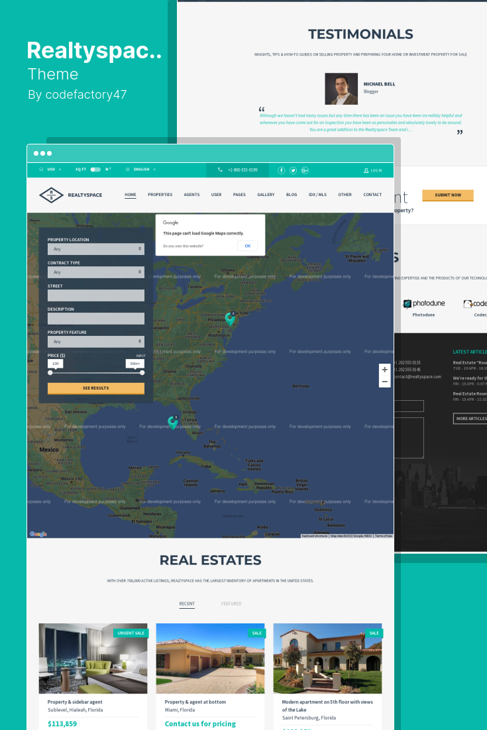
Task: Open 'Property & agent at bottom' listing title
Action: coord(195,702)
